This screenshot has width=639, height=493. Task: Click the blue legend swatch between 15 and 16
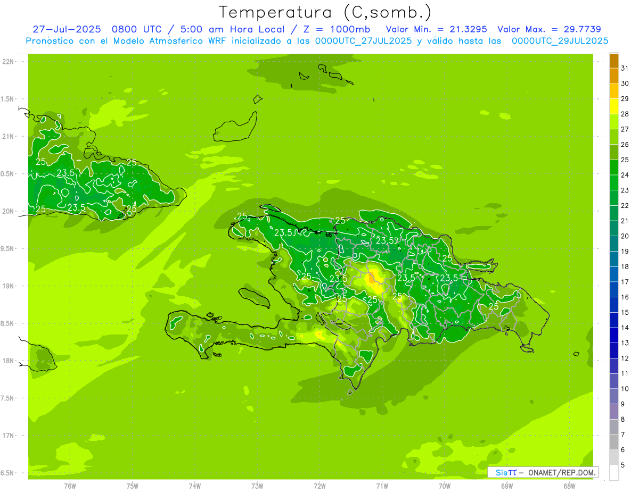tap(614, 305)
